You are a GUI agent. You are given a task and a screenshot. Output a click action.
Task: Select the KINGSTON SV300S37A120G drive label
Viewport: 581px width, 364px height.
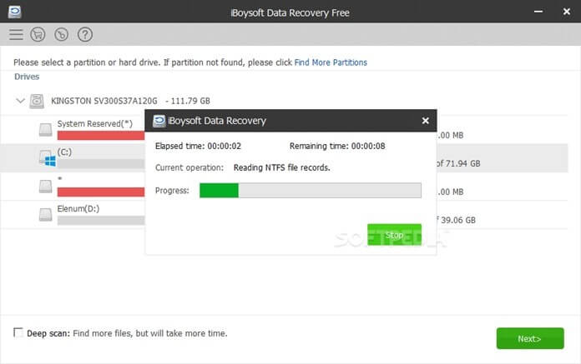point(104,101)
